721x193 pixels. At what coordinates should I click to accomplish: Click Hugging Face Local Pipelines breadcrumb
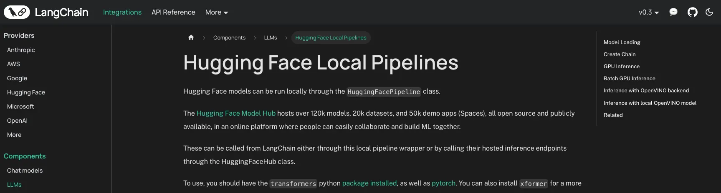point(331,37)
